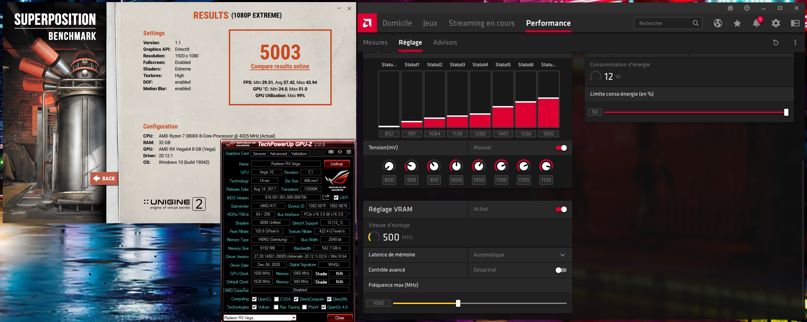Click Compare results online link

pos(280,66)
